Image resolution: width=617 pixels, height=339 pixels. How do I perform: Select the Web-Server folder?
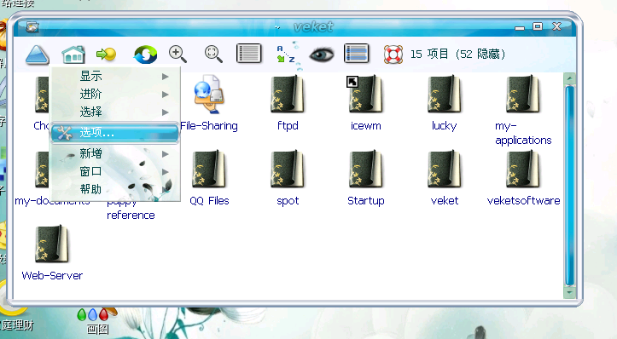(x=52, y=244)
